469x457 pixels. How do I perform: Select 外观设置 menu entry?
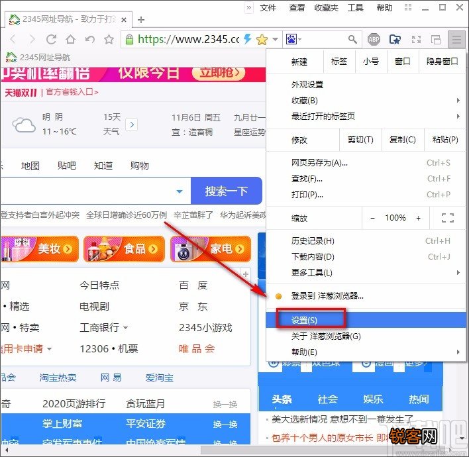point(366,85)
